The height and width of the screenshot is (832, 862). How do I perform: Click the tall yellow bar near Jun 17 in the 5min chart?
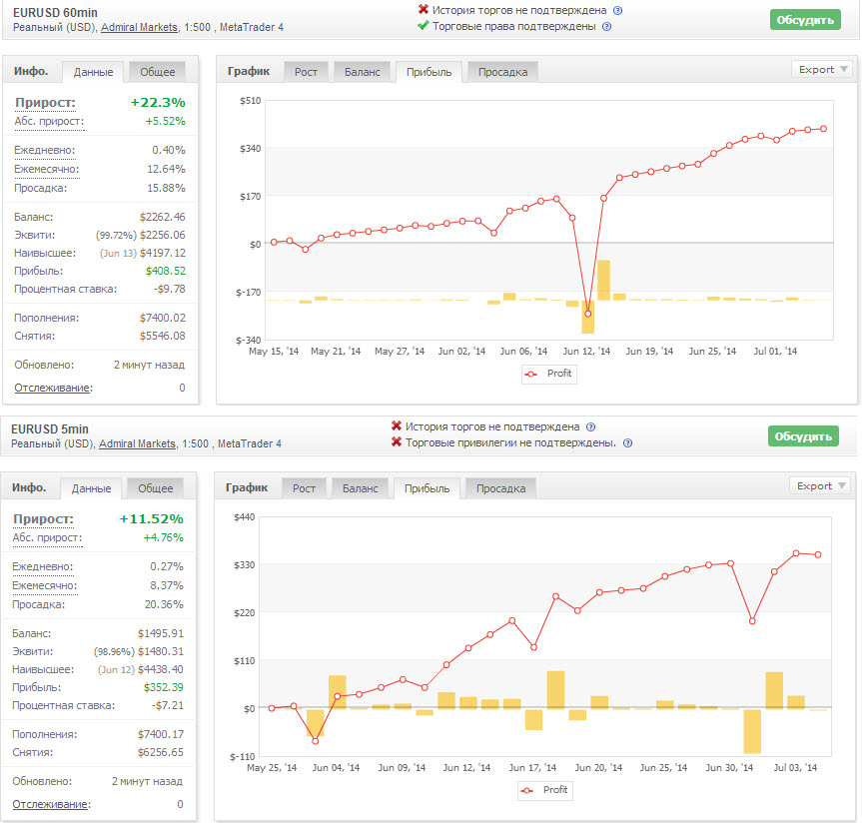555,689
